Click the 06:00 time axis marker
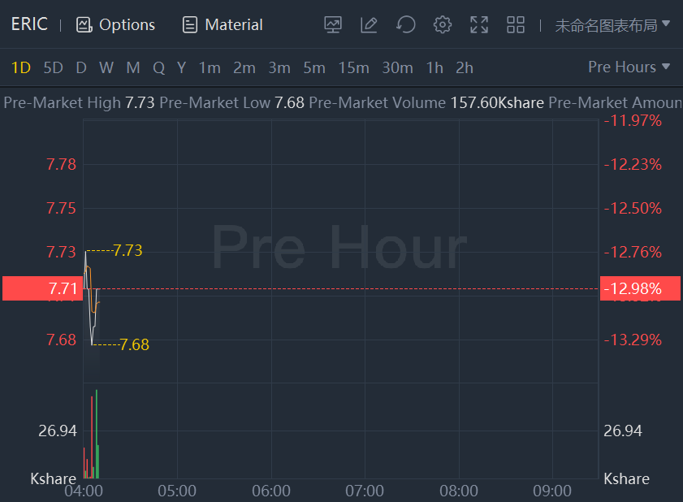Screen dimensions: 683x502 pyautogui.click(x=271, y=491)
